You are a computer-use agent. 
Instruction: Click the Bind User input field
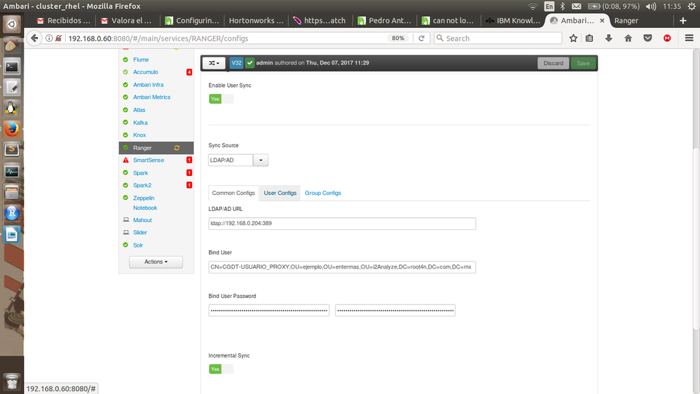click(x=342, y=267)
